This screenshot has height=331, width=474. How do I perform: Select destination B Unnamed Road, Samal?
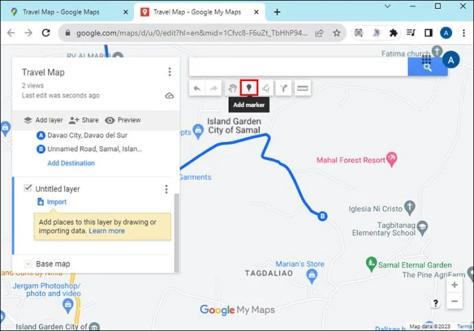89,149
